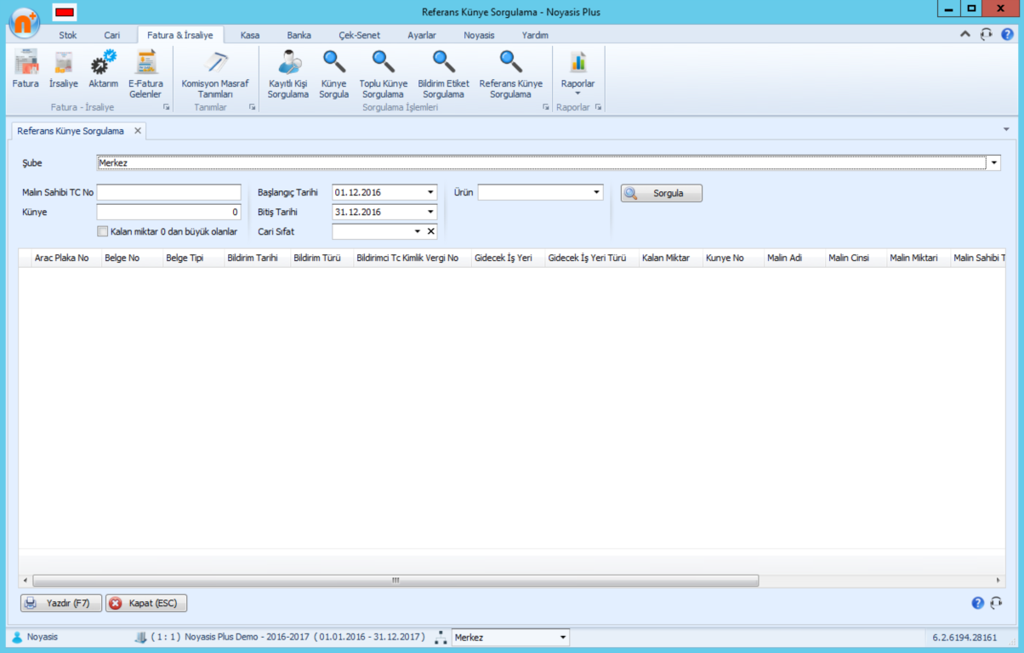Open Kayıtlı Kişi Sorgulama query
The width and height of the screenshot is (1024, 653).
pos(288,75)
